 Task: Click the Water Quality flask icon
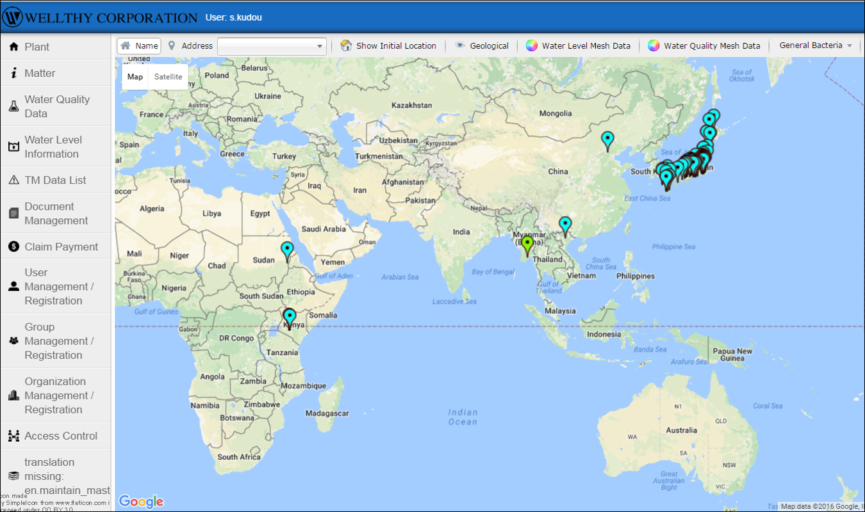pyautogui.click(x=13, y=106)
